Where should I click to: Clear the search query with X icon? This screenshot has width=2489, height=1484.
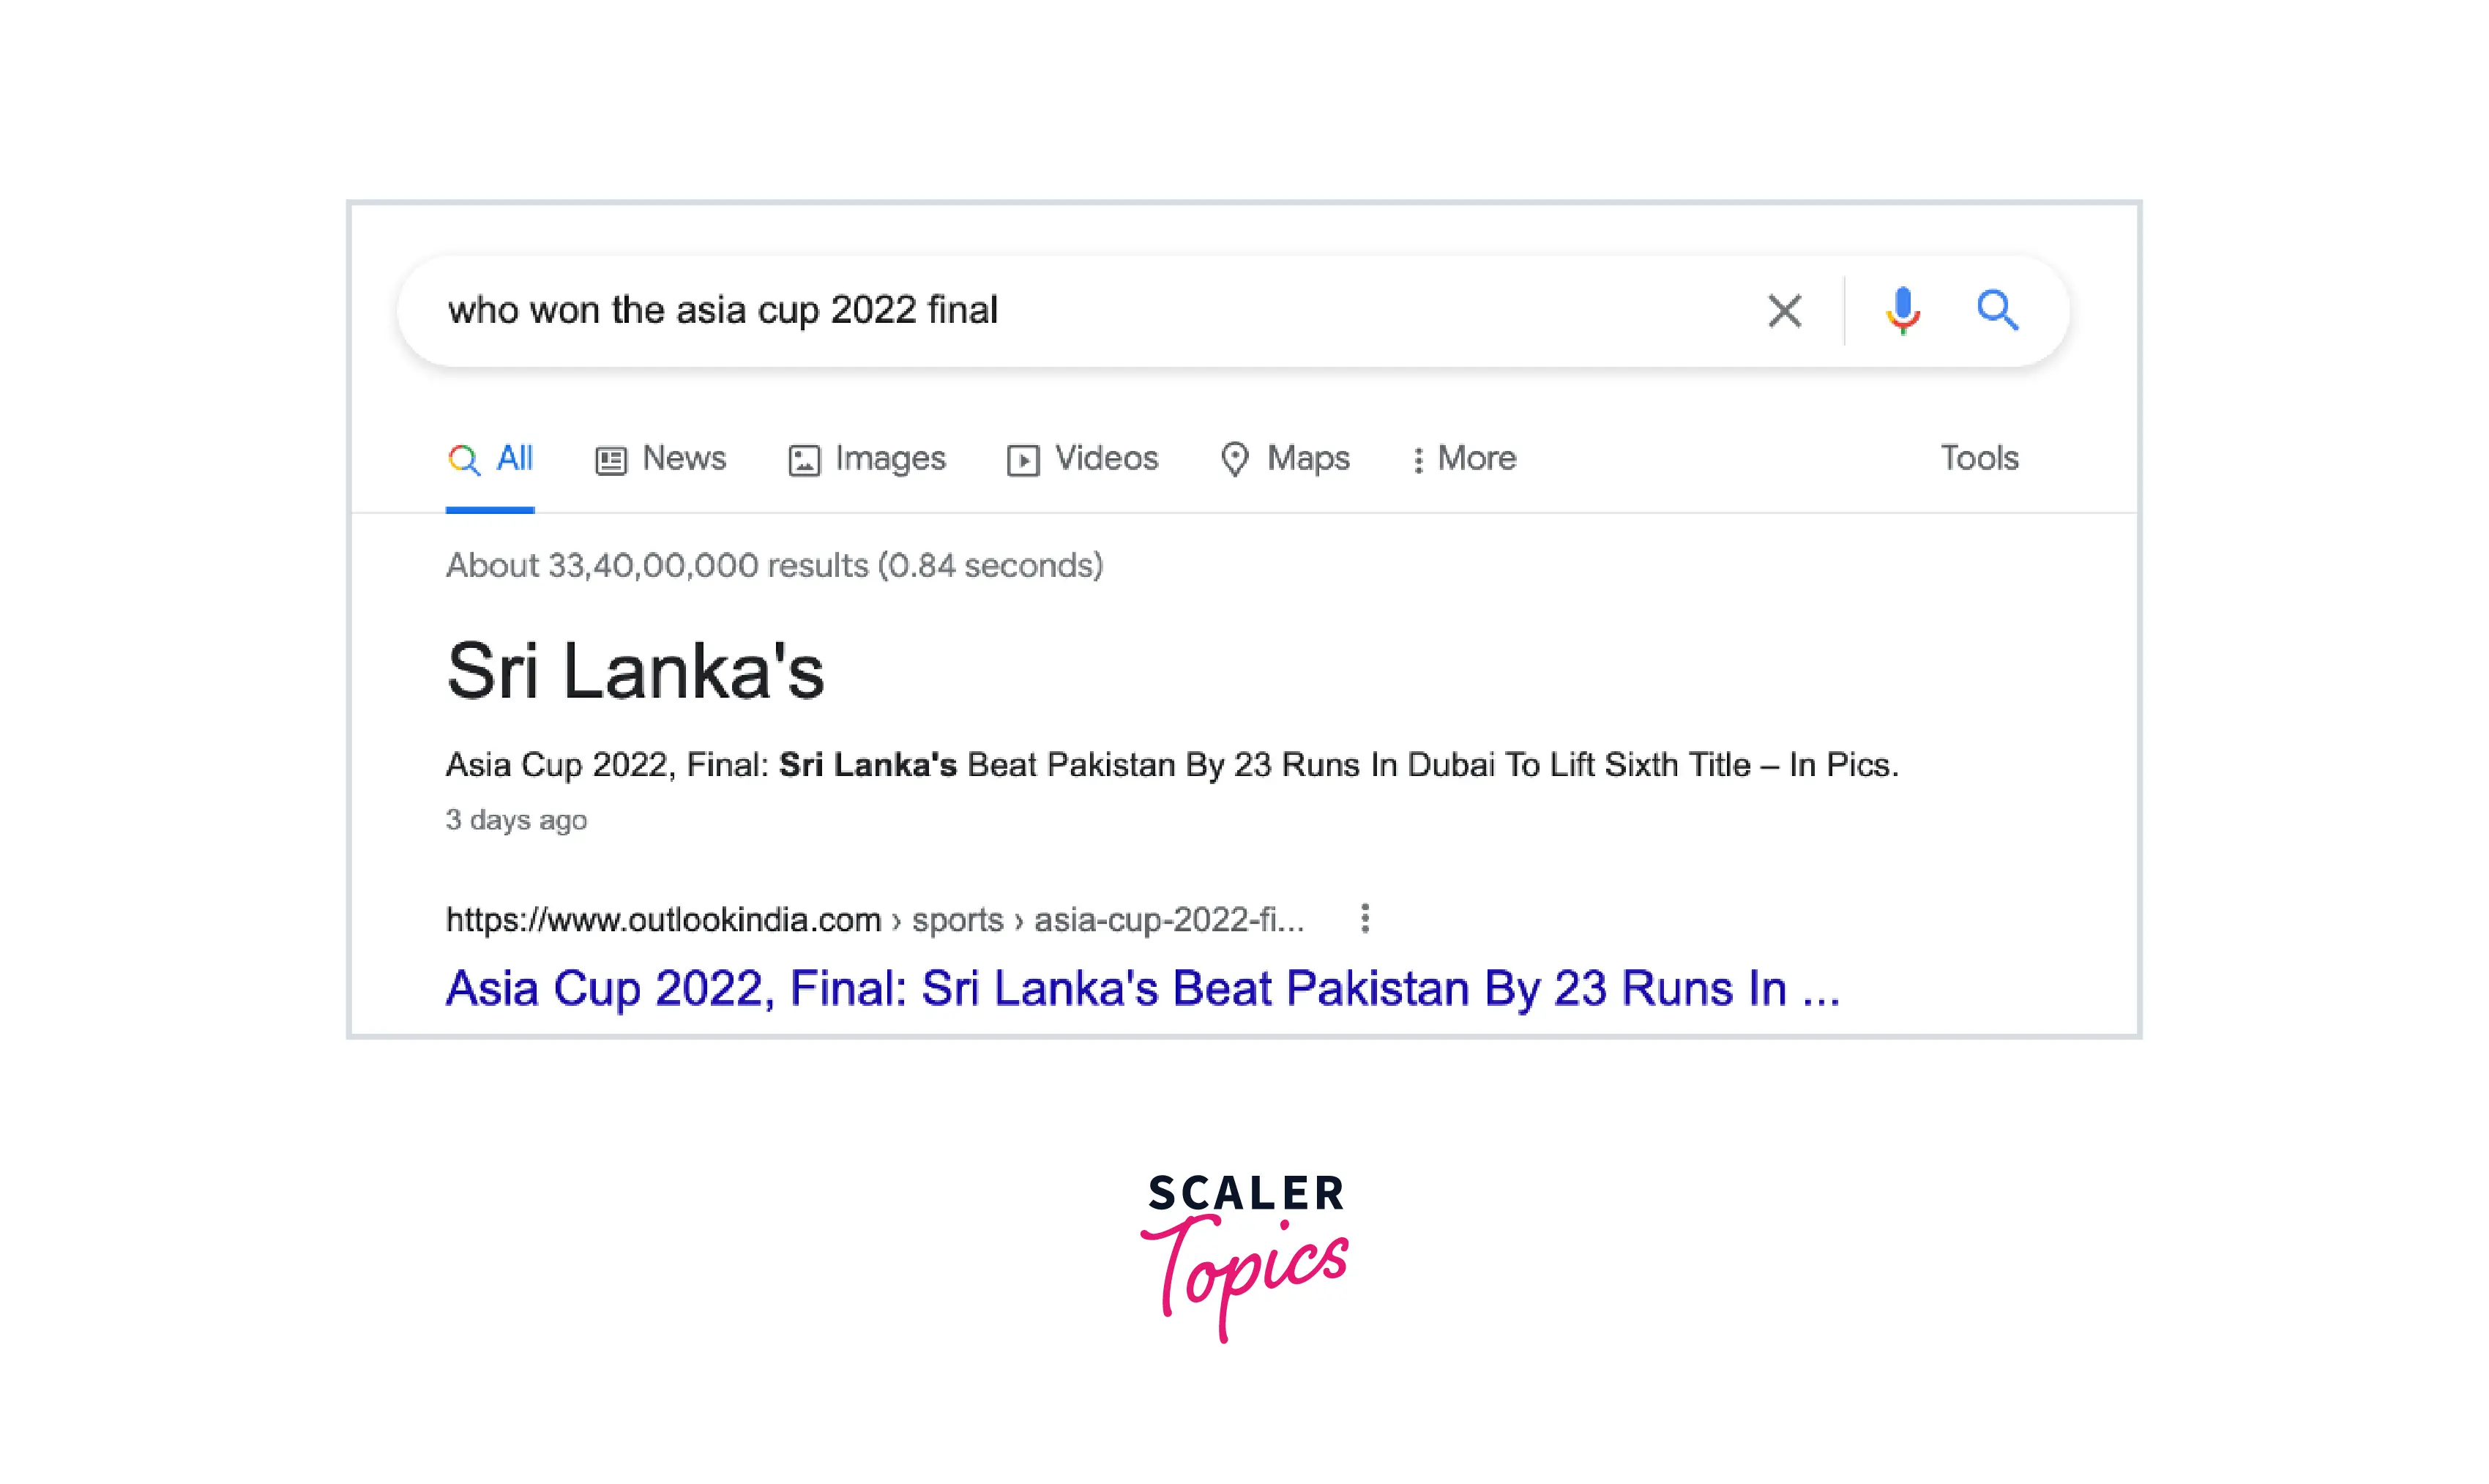(1784, 311)
